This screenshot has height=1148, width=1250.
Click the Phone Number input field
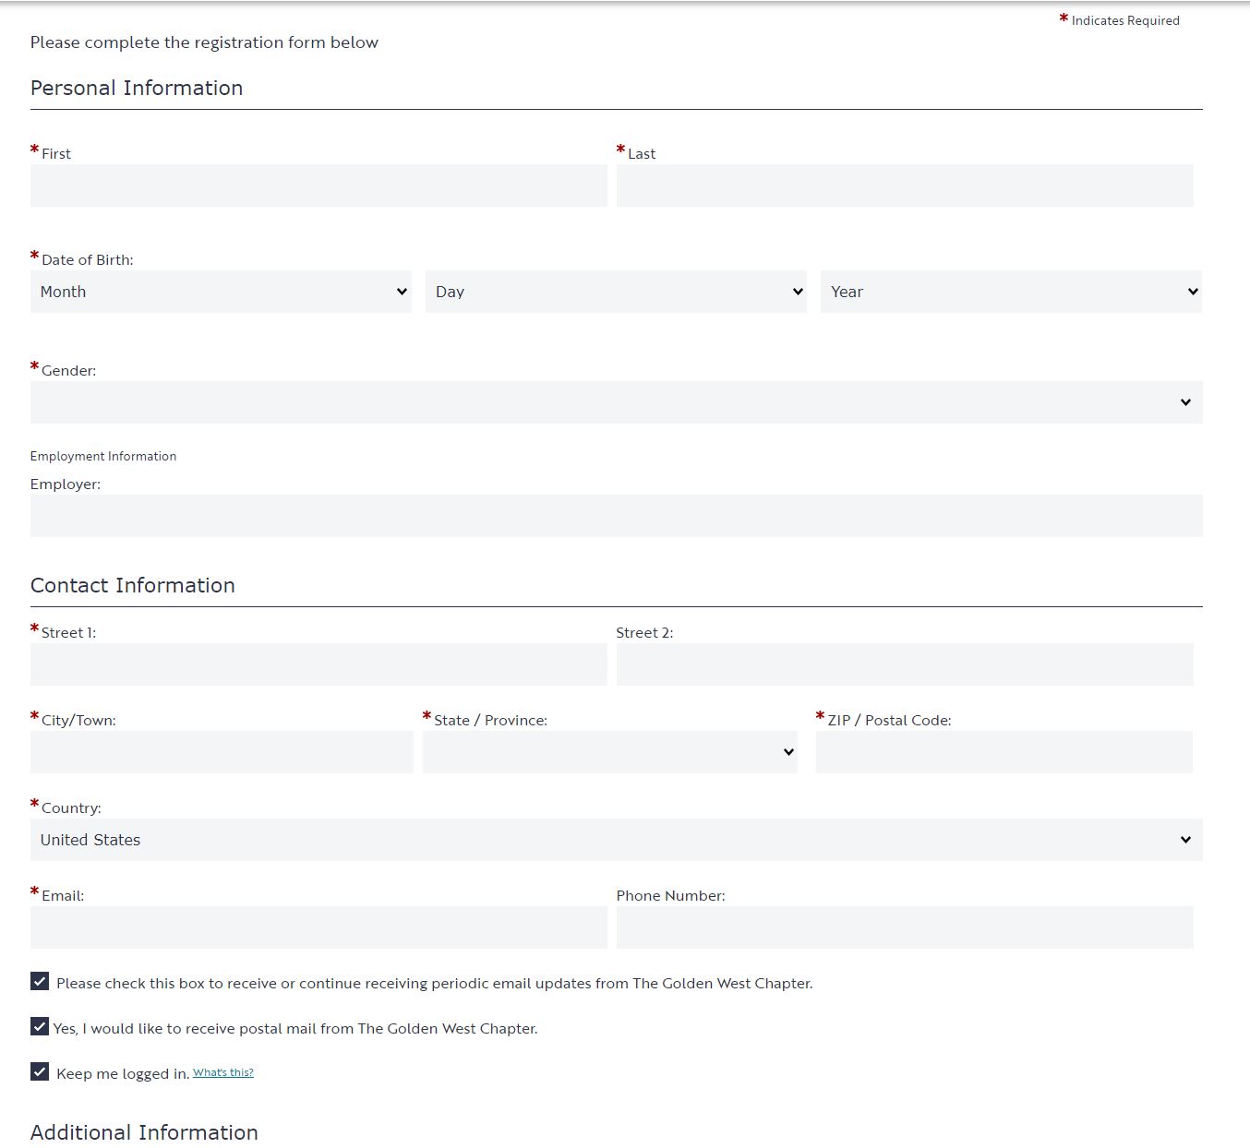tap(905, 927)
